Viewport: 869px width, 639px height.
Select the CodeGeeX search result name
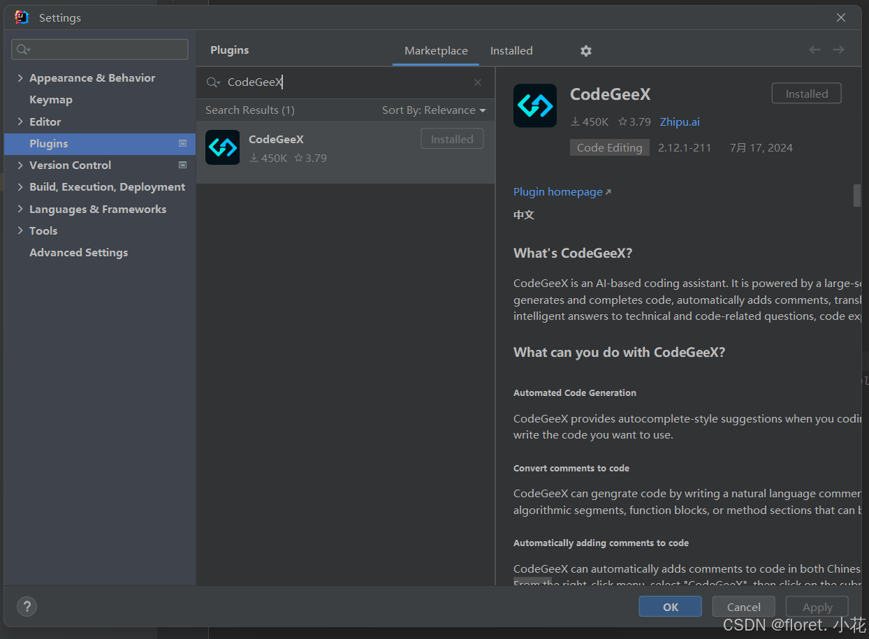pyautogui.click(x=276, y=140)
